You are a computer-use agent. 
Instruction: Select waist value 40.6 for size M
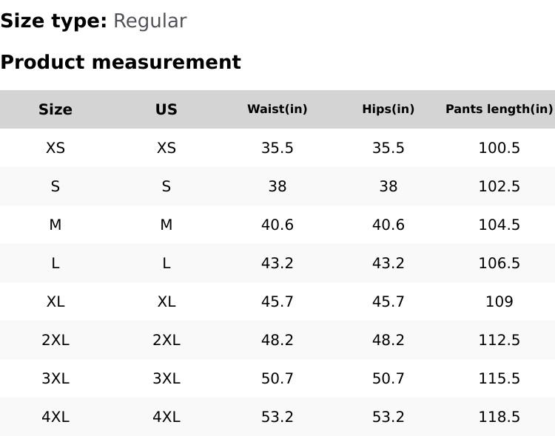click(x=277, y=225)
